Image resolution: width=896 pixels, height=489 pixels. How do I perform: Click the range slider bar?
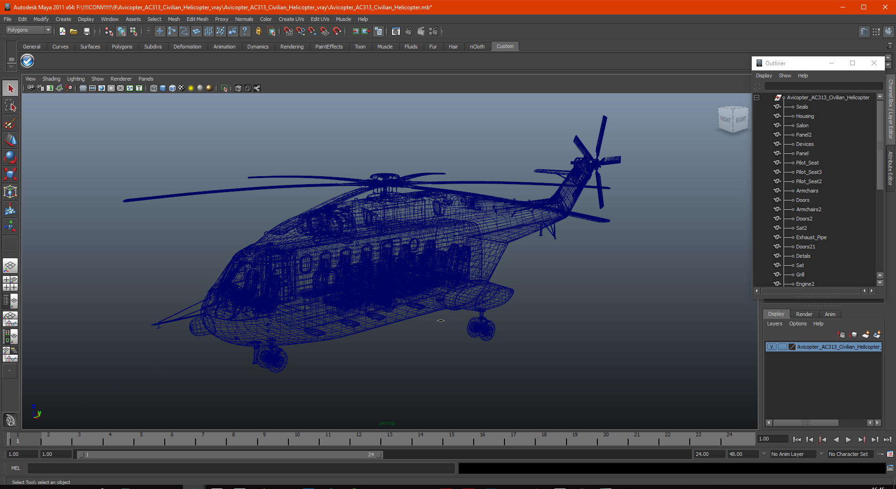[x=229, y=455]
